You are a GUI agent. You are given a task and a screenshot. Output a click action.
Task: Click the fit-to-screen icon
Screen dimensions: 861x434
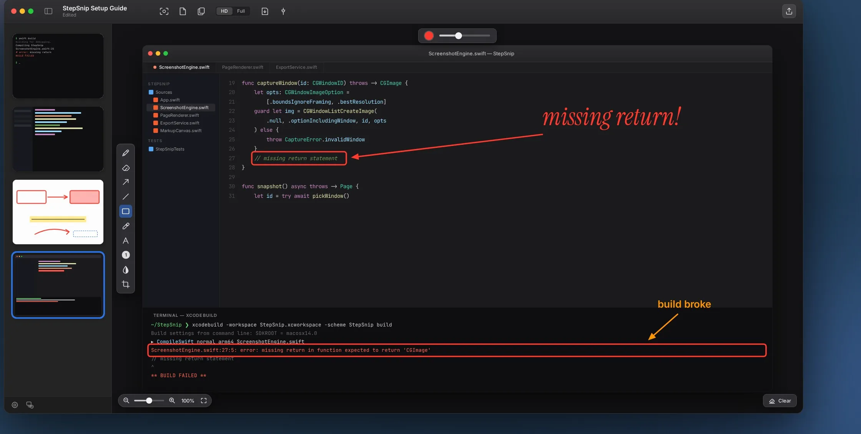coord(204,401)
